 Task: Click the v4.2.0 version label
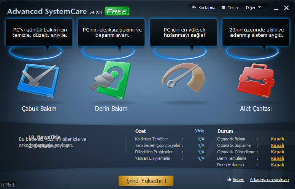tap(95, 13)
